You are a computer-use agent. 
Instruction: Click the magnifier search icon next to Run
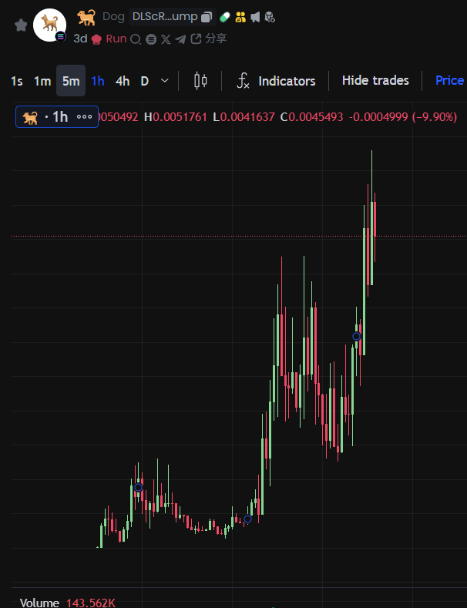tap(136, 39)
